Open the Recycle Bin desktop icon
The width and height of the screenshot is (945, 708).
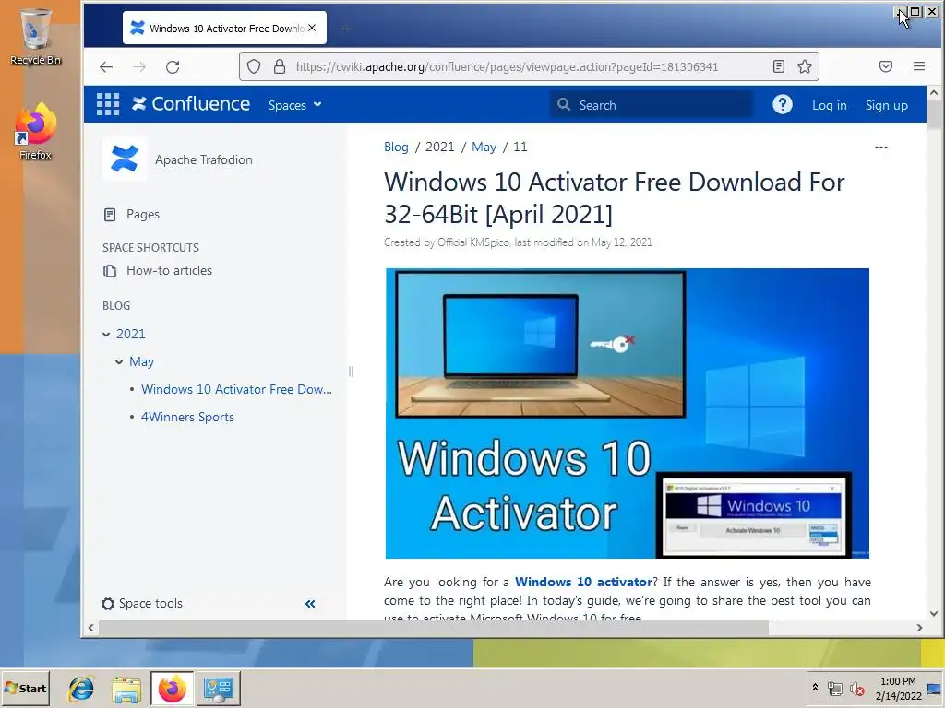click(36, 37)
